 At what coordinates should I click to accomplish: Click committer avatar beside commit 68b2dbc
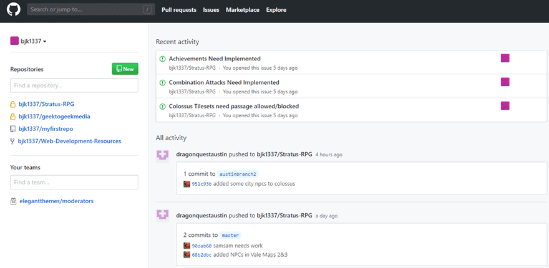(x=187, y=255)
